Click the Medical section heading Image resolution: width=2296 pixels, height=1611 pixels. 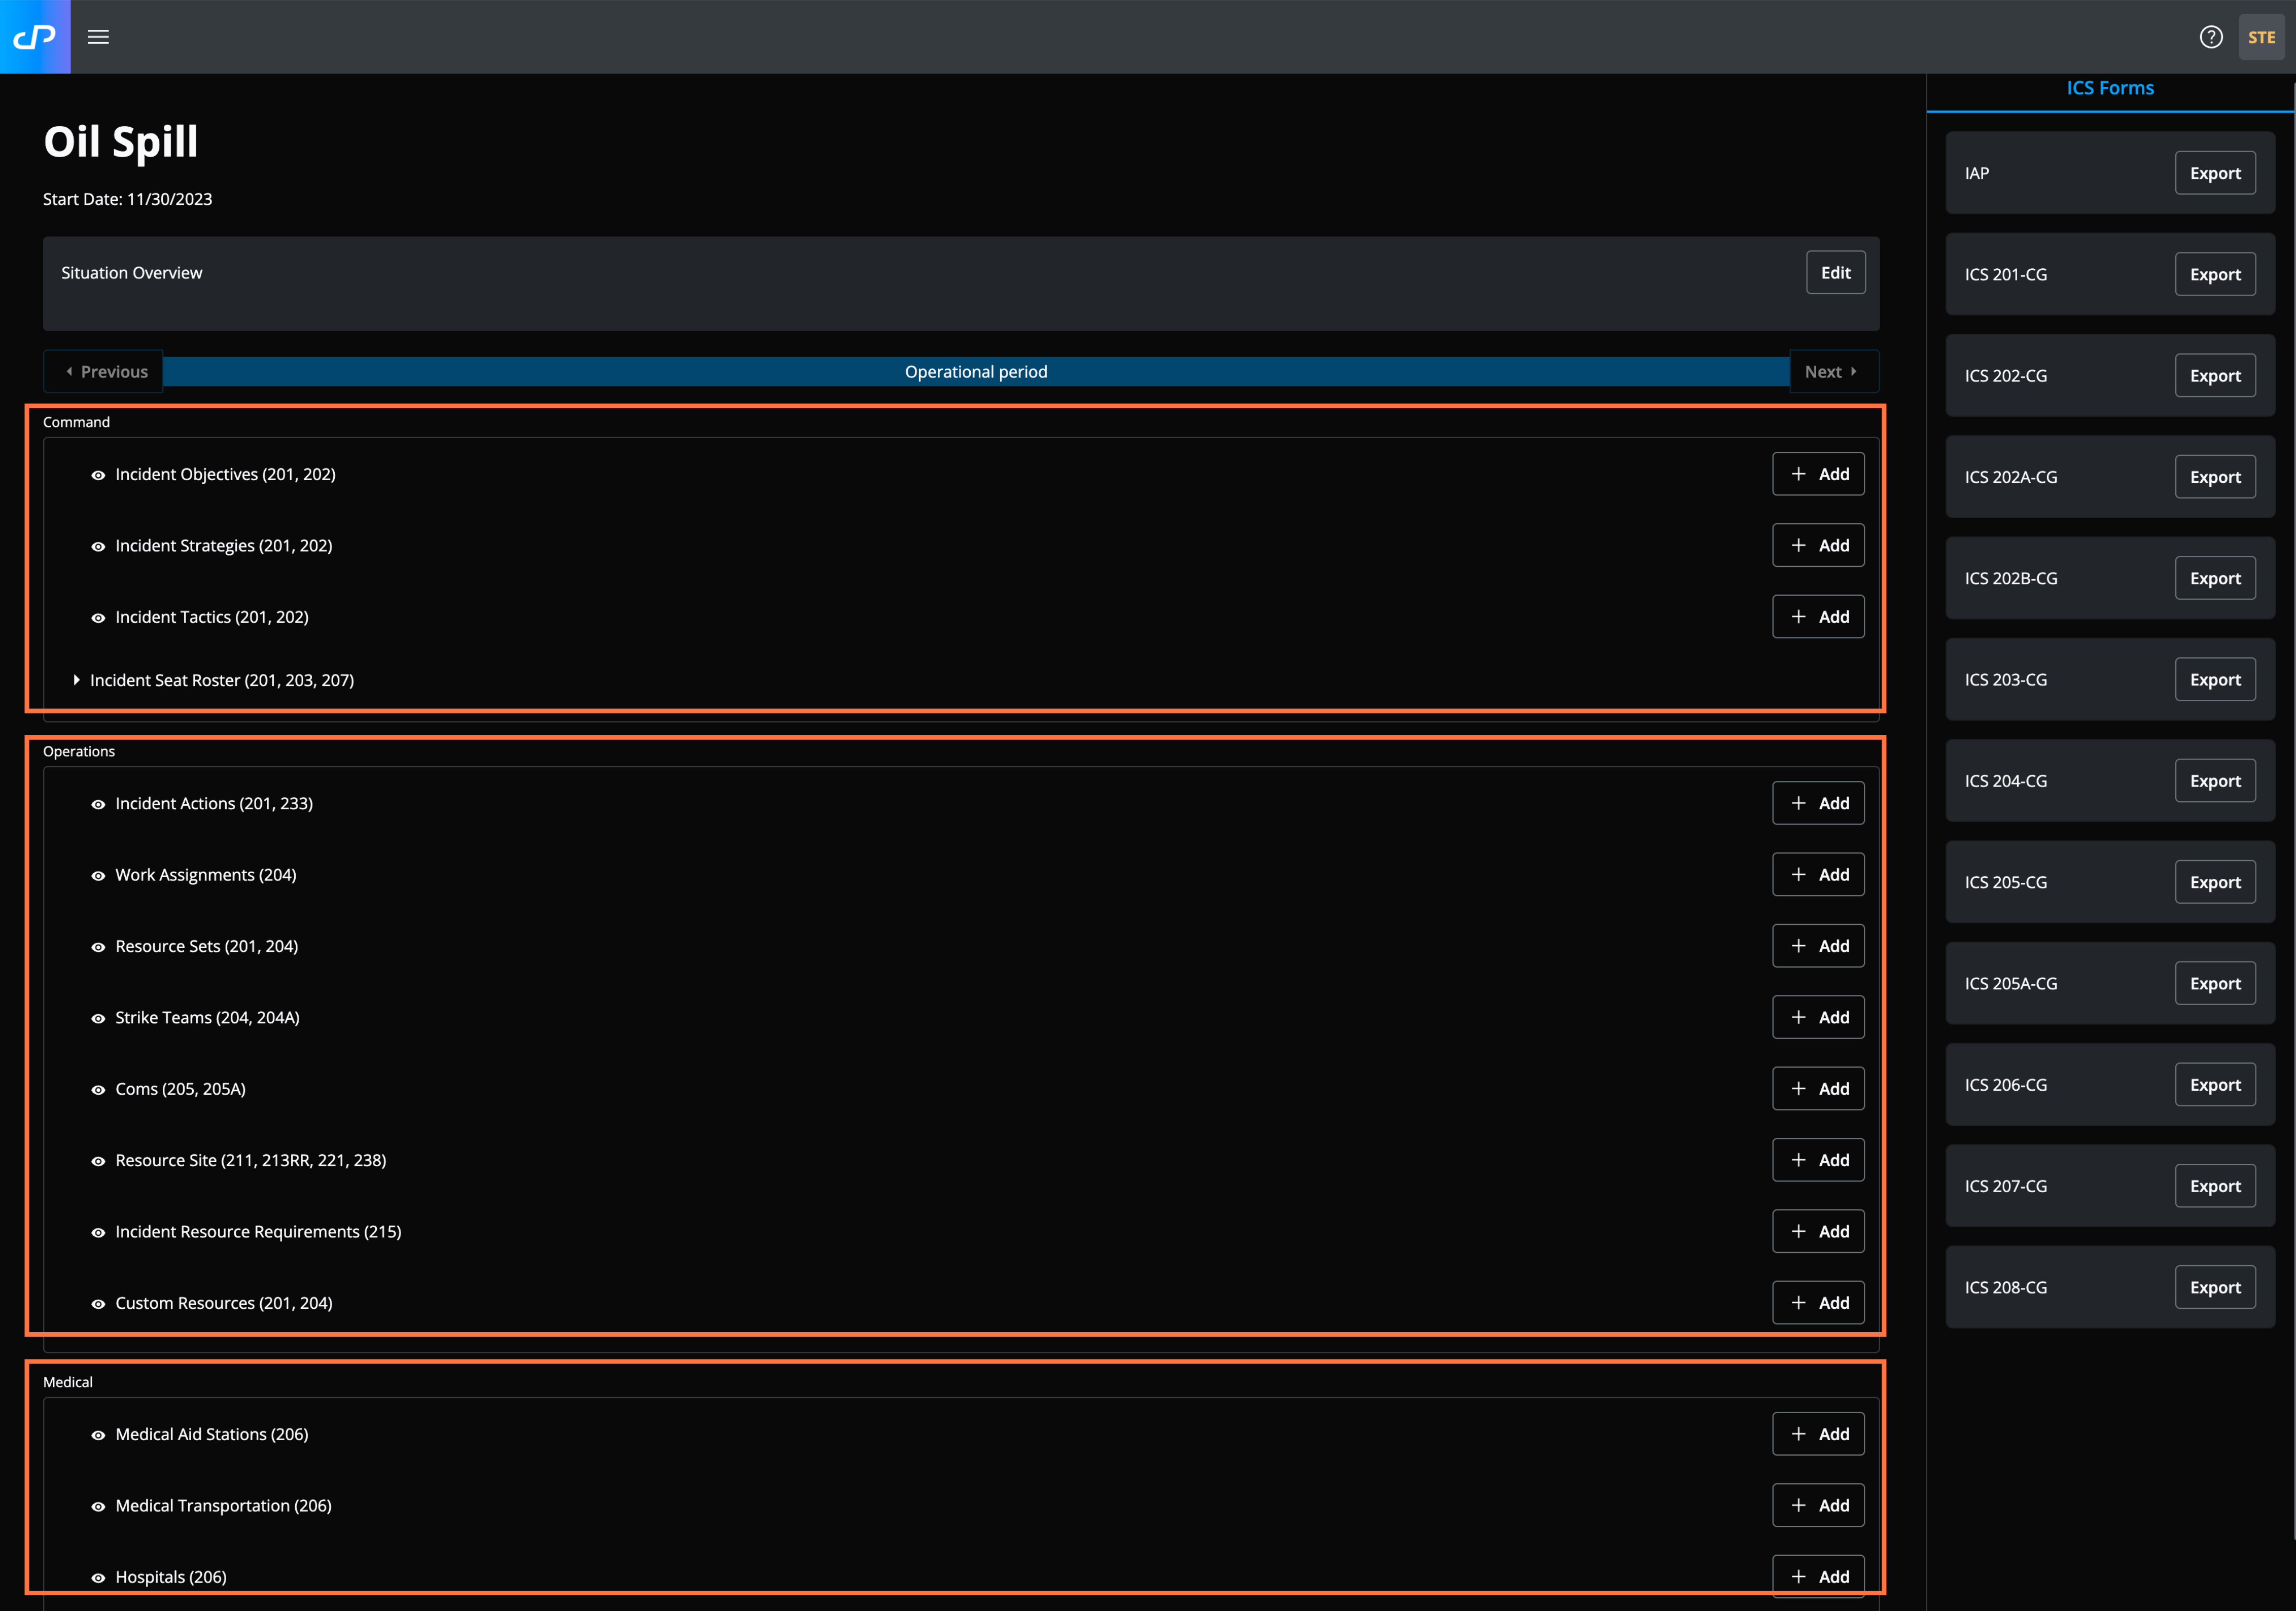tap(68, 1382)
